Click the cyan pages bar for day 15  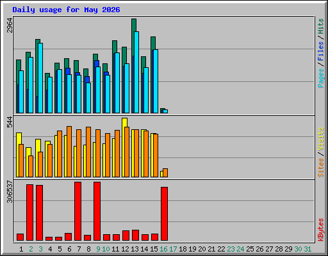156,81
